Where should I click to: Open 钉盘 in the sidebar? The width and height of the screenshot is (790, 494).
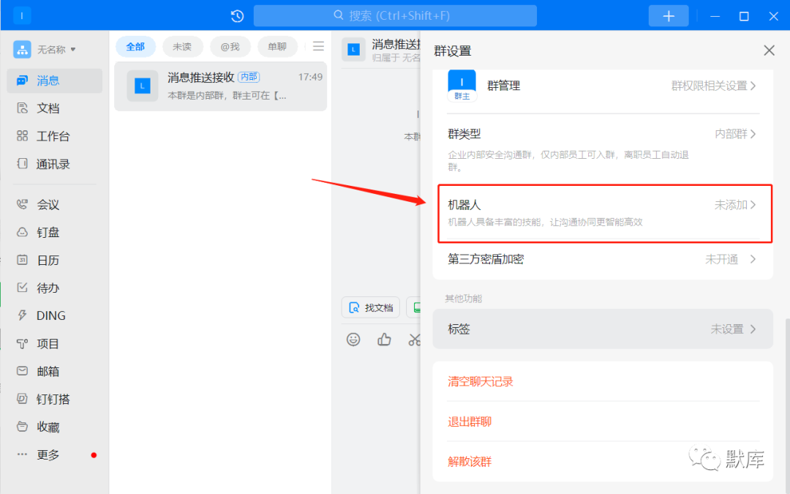54,233
